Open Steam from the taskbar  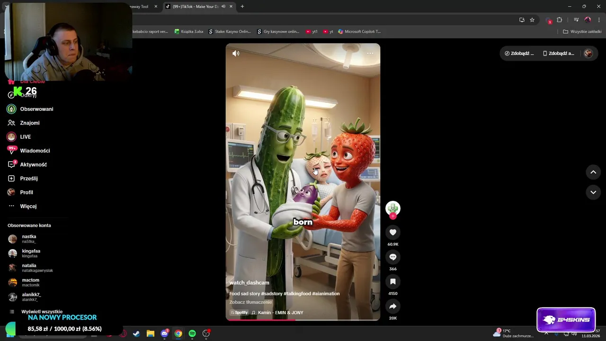136,333
